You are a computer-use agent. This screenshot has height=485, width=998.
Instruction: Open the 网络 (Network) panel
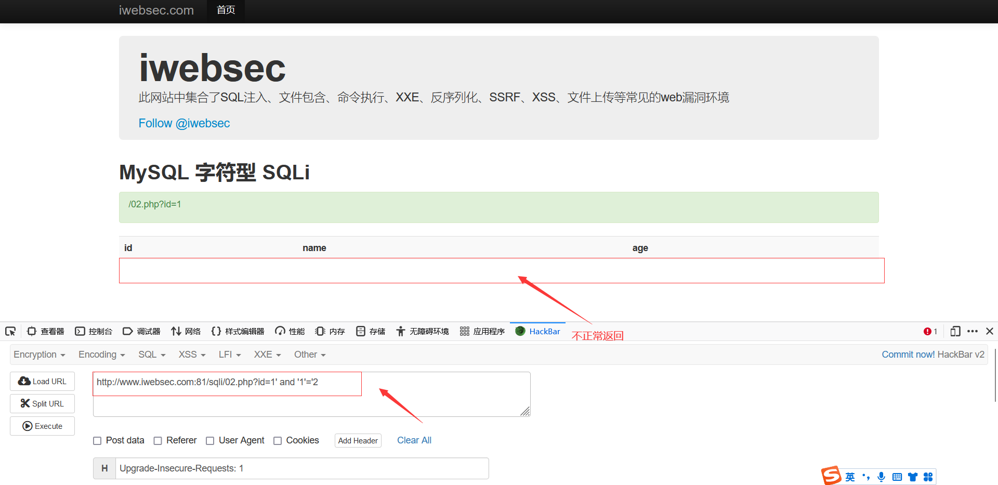coord(186,331)
